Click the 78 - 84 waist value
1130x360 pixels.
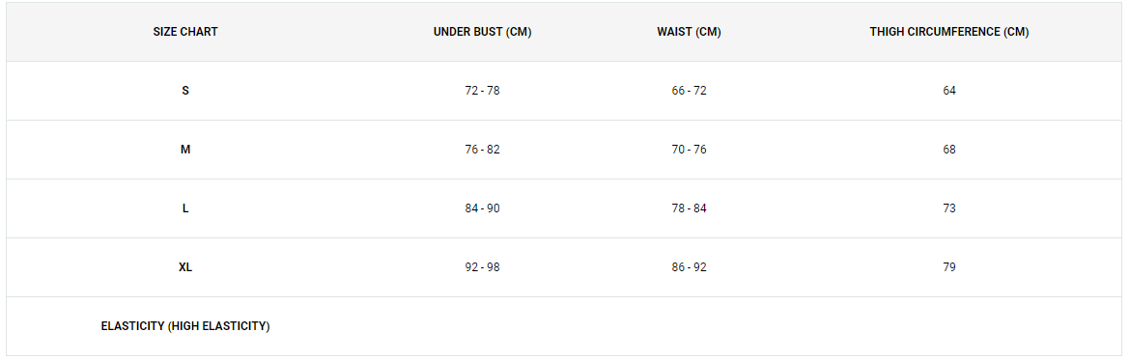tap(689, 208)
